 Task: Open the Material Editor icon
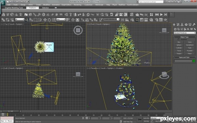151,20
